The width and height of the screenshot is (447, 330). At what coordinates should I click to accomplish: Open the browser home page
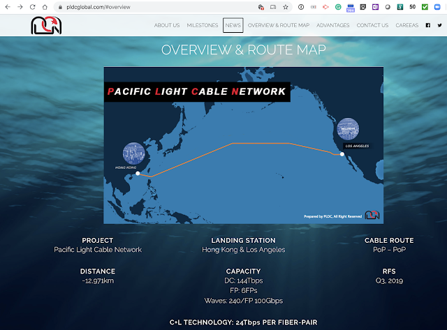coord(45,7)
